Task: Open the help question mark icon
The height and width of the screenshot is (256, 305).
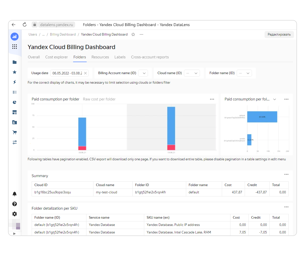Action: [x=15, y=204]
